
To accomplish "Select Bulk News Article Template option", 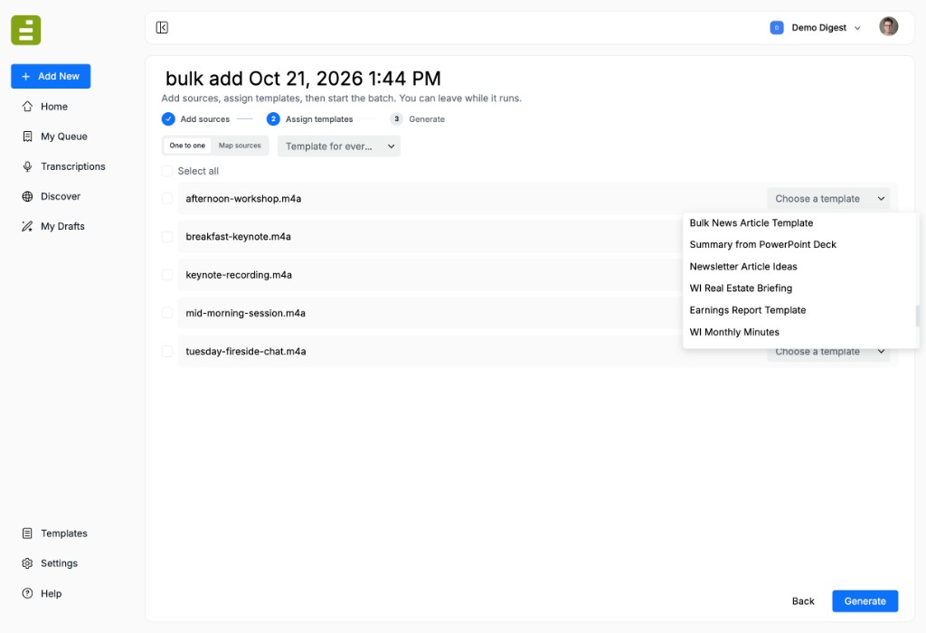I will click(x=751, y=222).
